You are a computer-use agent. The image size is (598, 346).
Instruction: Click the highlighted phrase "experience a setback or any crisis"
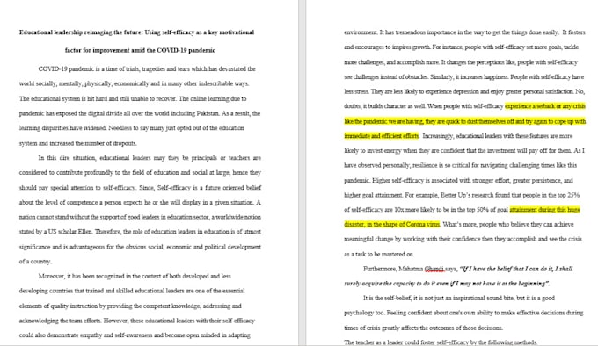click(x=545, y=106)
